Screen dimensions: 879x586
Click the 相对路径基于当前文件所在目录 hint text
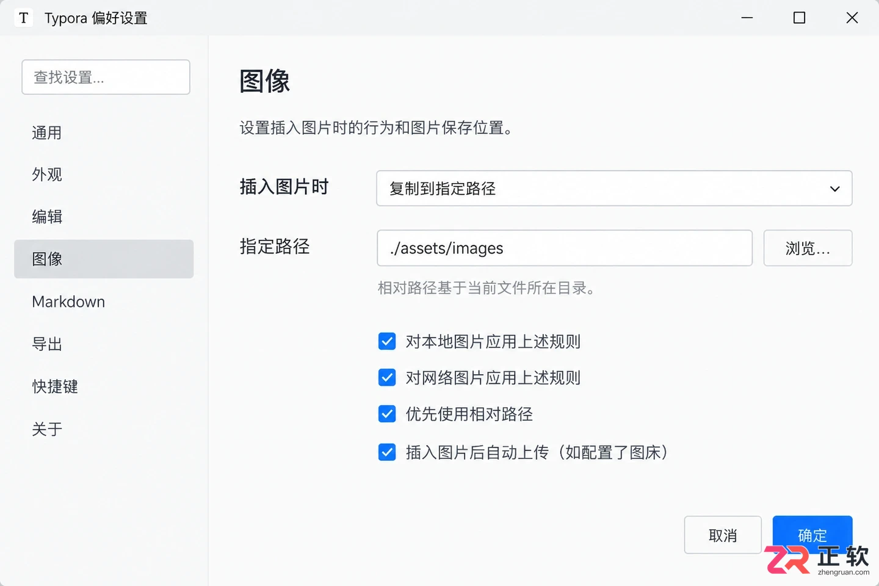(487, 288)
